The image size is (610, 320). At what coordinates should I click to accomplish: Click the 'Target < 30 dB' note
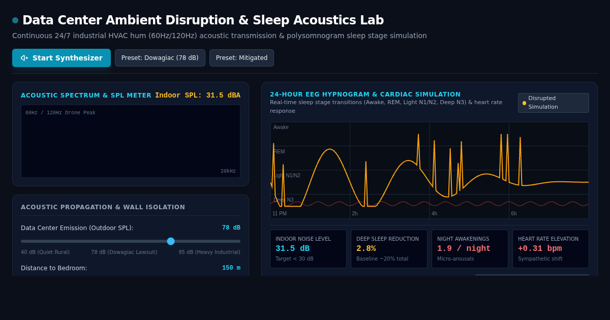pyautogui.click(x=294, y=259)
